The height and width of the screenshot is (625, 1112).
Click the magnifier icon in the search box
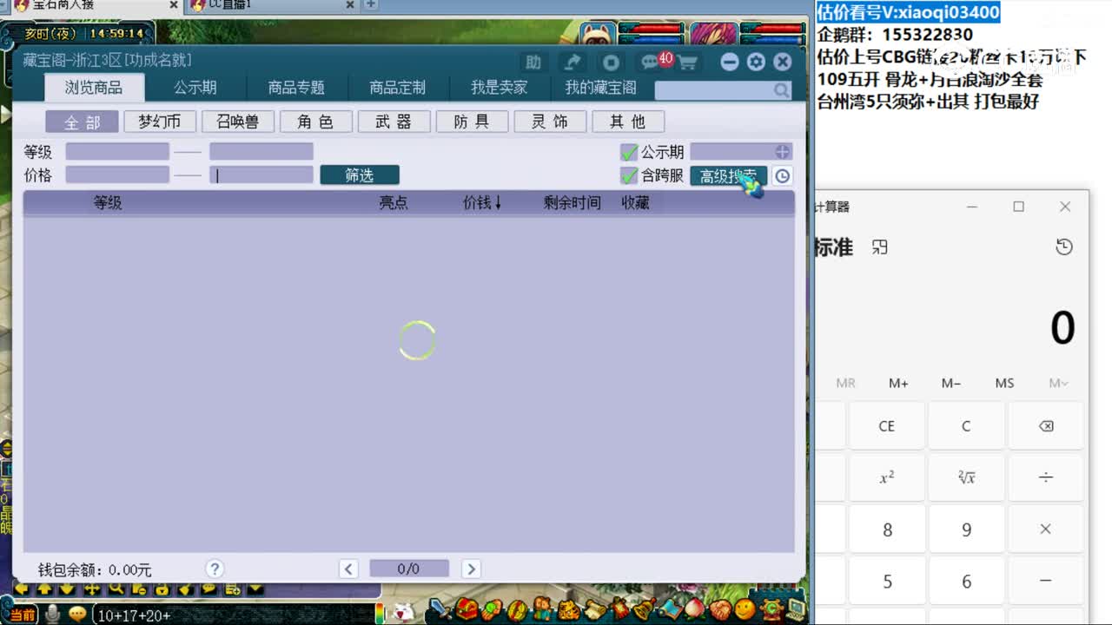point(780,89)
